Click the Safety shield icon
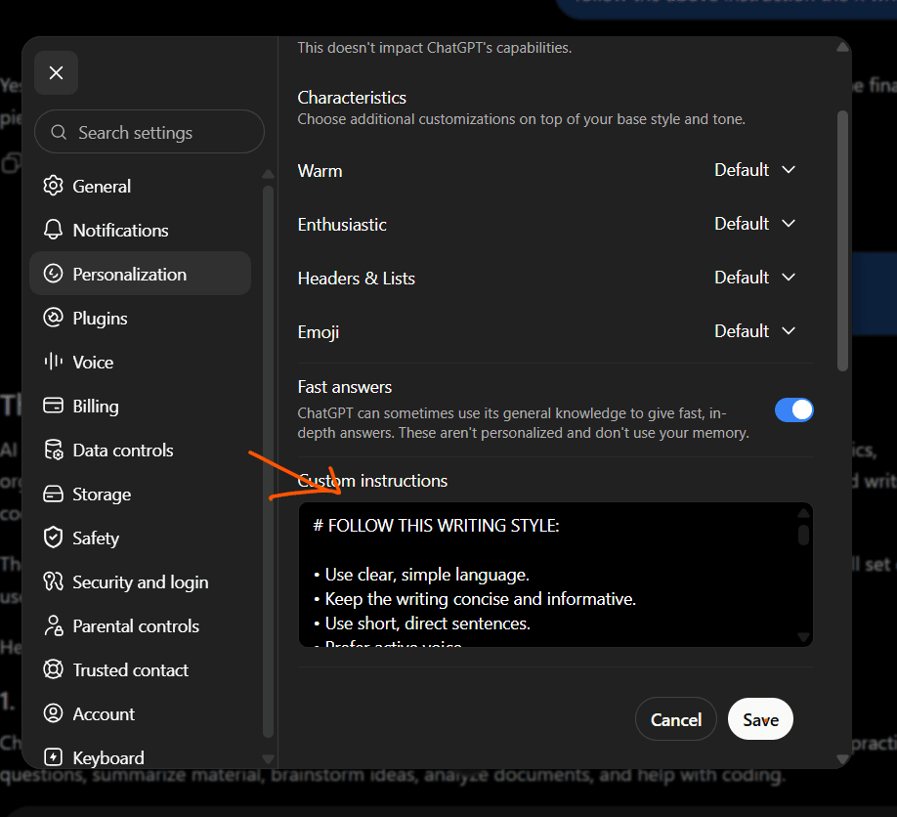This screenshot has height=817, width=897. point(53,537)
